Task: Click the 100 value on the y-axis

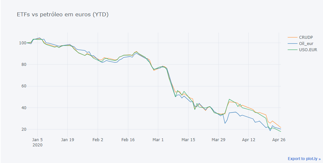Action: click(x=22, y=43)
